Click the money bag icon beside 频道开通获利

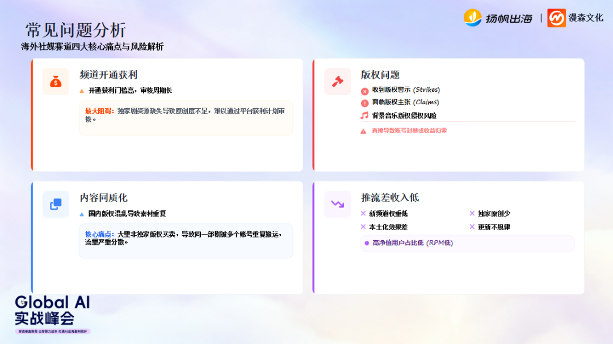56,82
